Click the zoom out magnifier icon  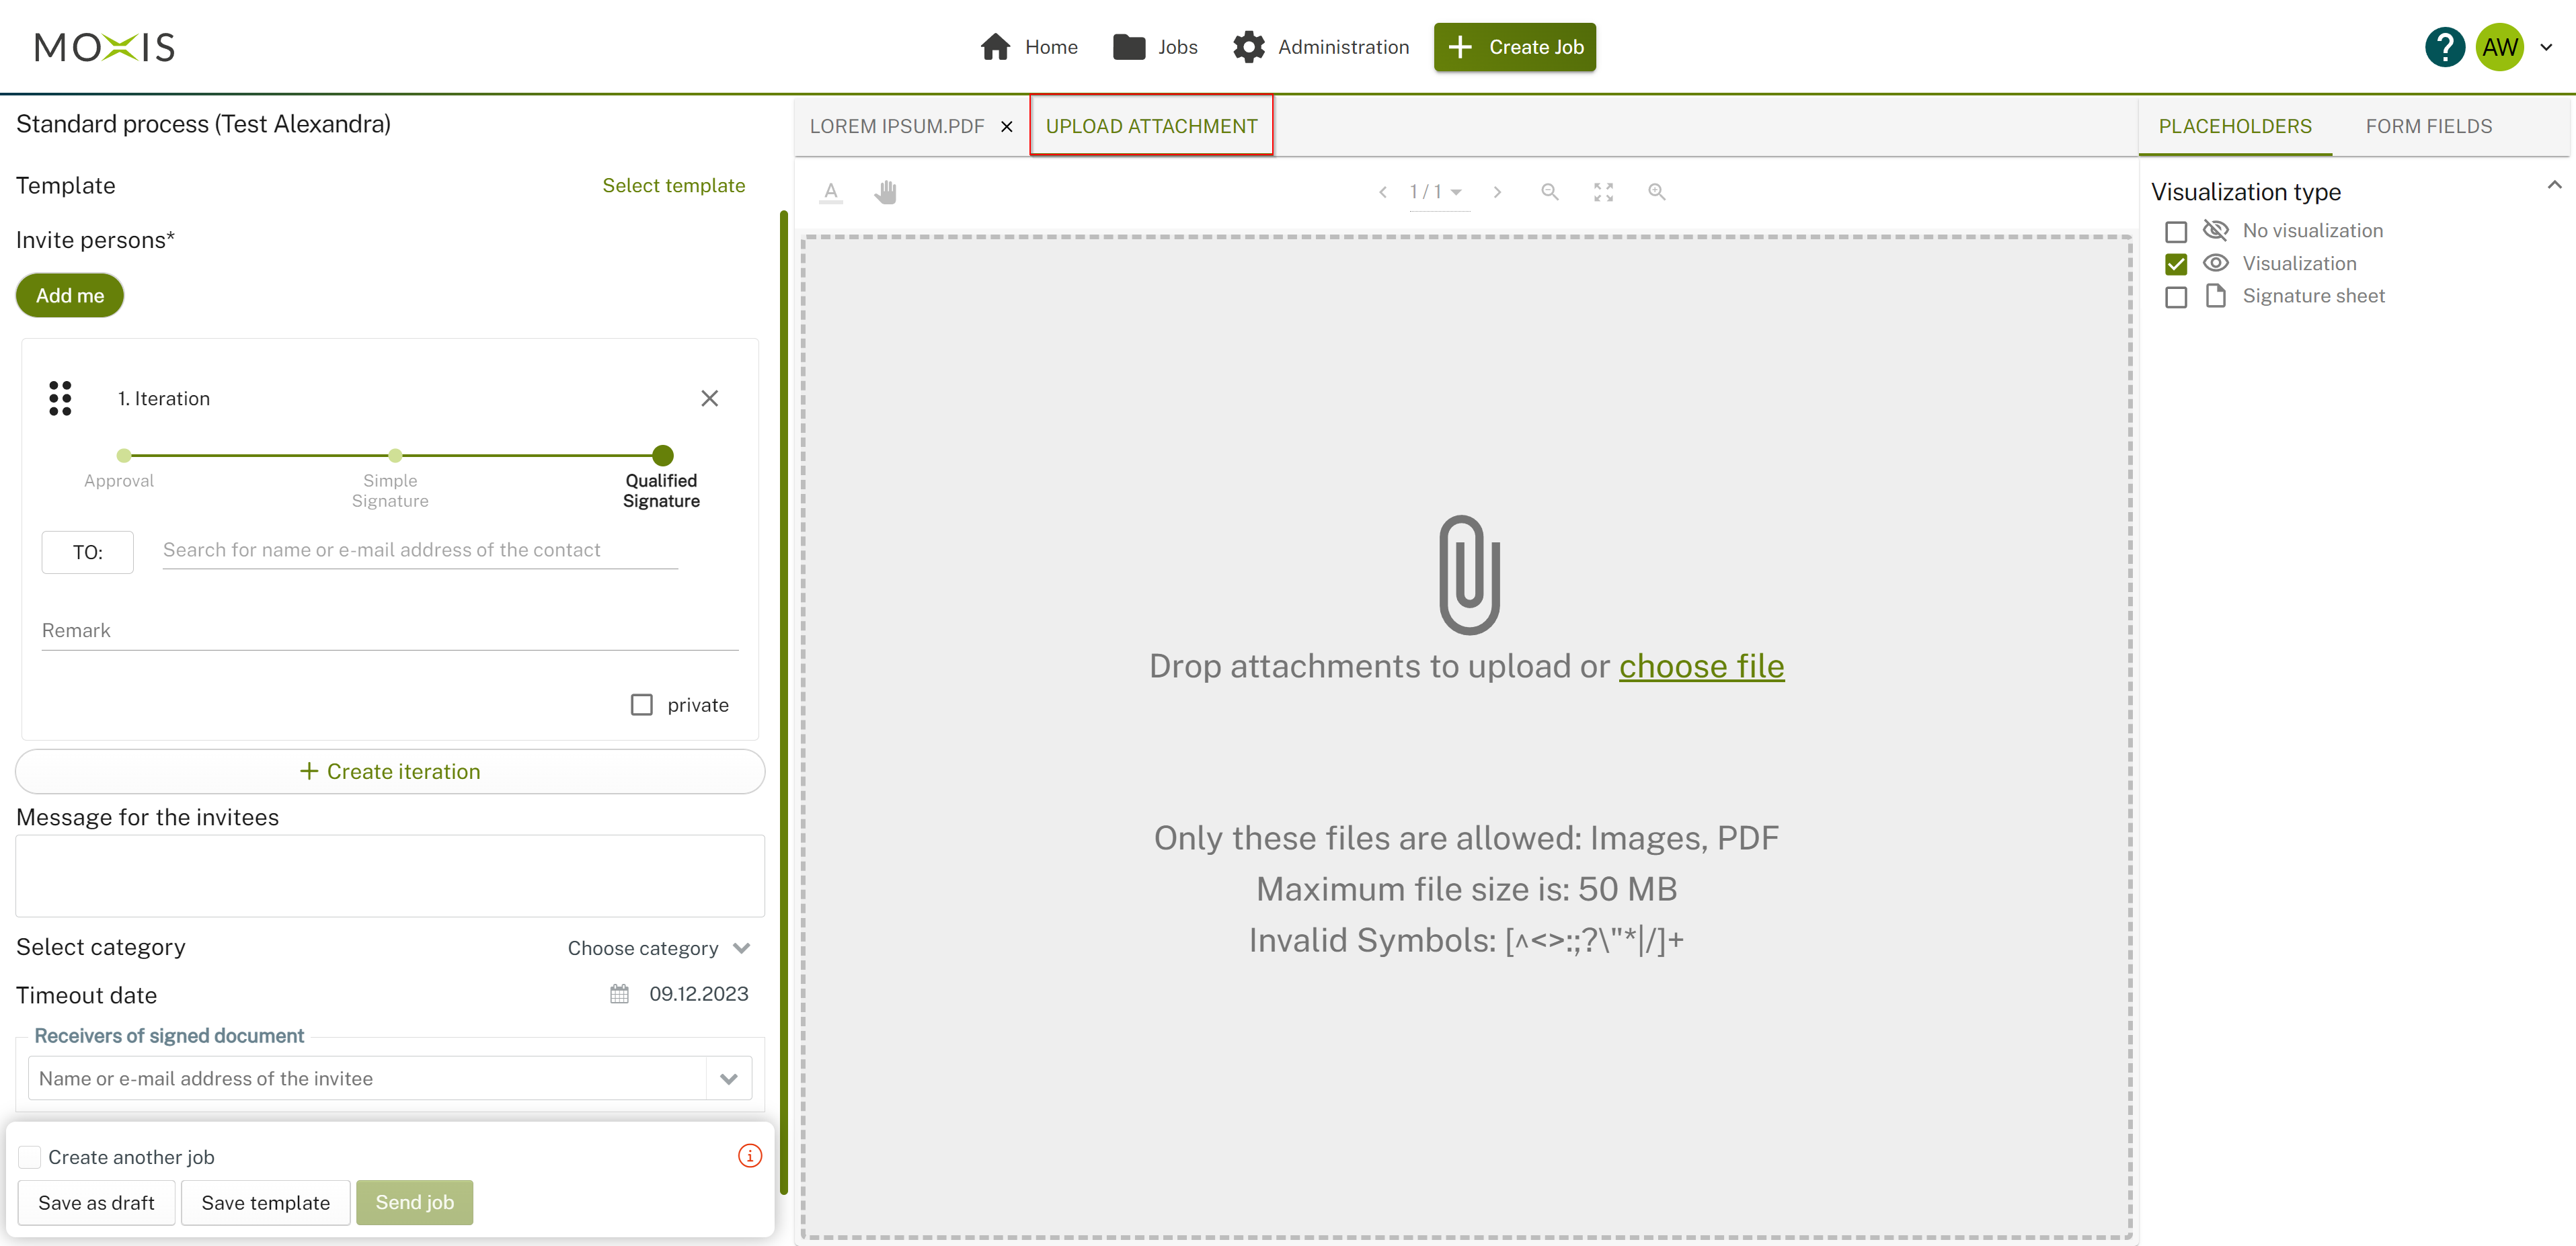(1549, 192)
